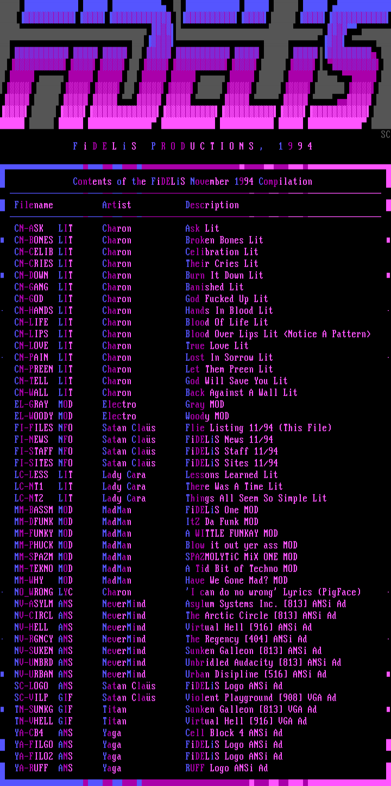Select the 'Filename' column header

click(x=34, y=205)
